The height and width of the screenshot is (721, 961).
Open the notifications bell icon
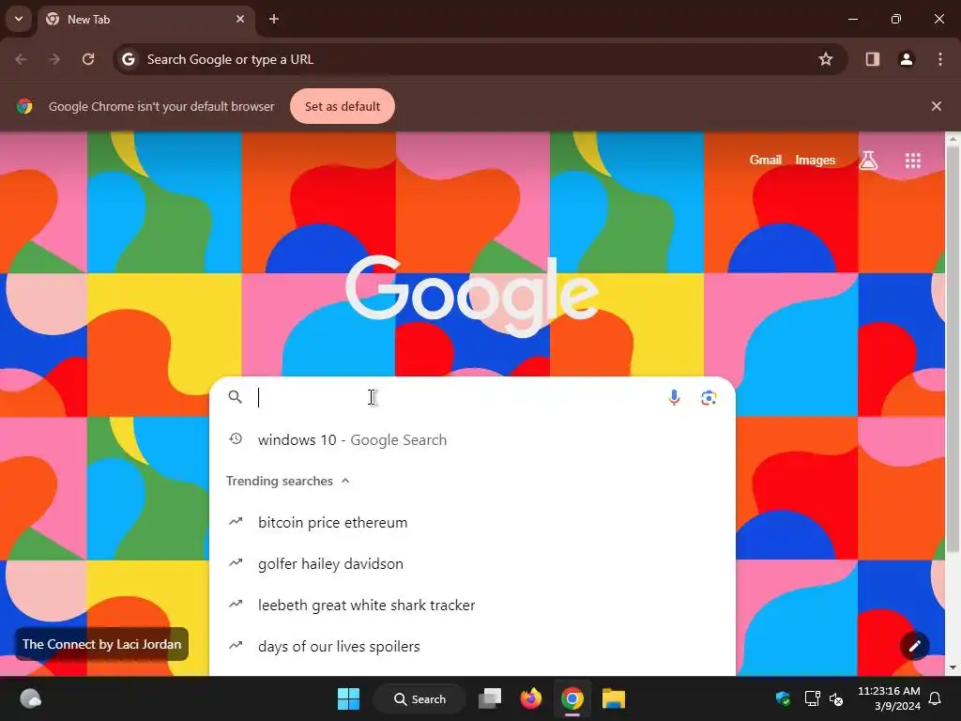(936, 698)
